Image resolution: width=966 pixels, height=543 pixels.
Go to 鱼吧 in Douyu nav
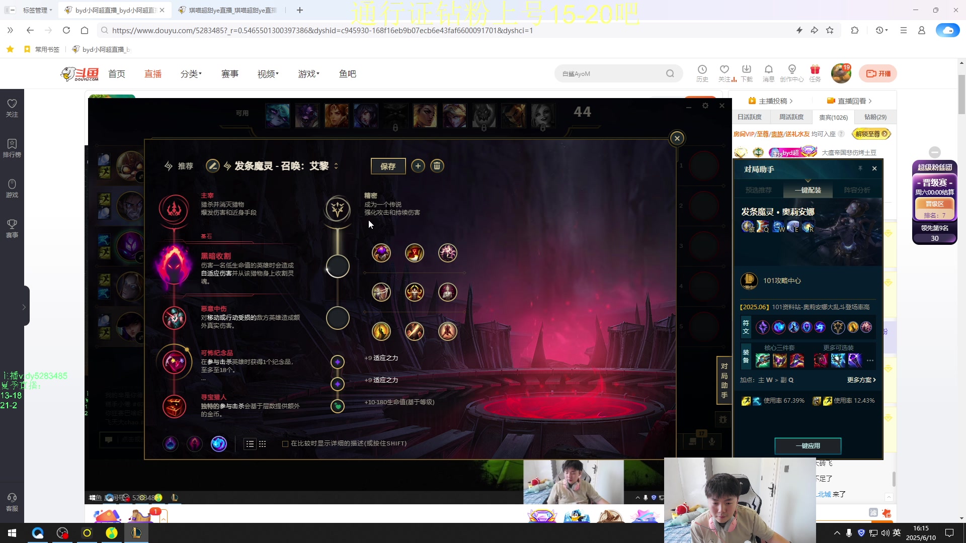pyautogui.click(x=348, y=74)
